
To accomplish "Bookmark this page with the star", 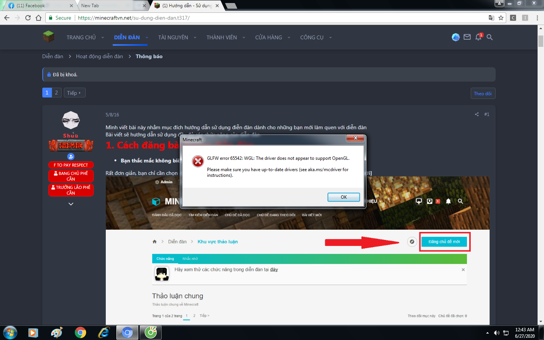I will 501,18.
